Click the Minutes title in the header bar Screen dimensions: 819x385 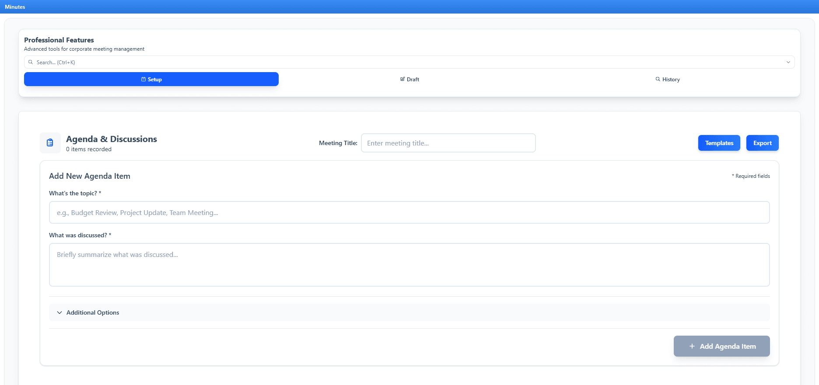(15, 7)
